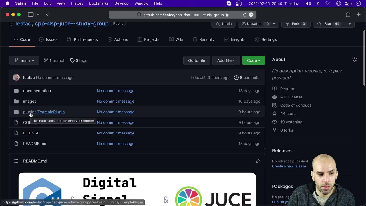The image size is (366, 206).
Task: Click Create a new release link
Action: point(289,166)
